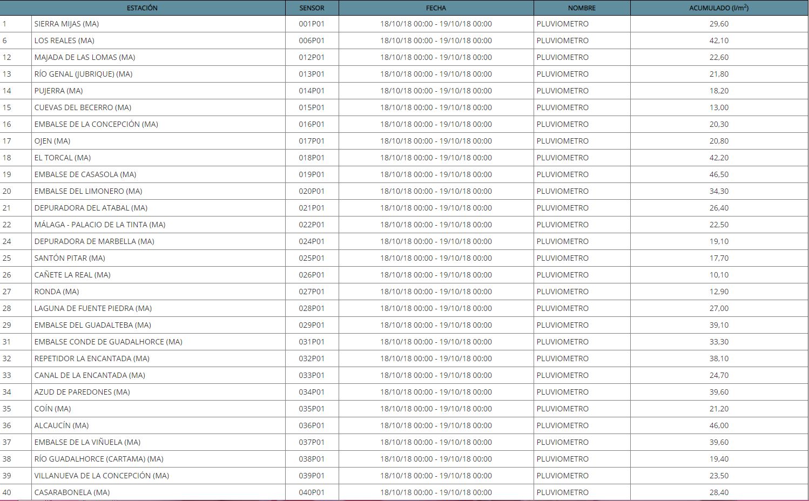Click RÍO GENAL (JUBRIQUE) (MA) row name
Screen dimensions: 809x501
83,74
